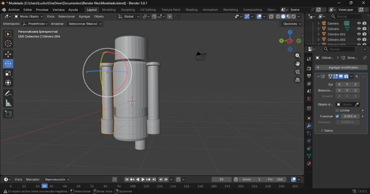Click the viewport zoom magnifier icon
This screenshot has width=370, height=194.
tap(298, 56)
